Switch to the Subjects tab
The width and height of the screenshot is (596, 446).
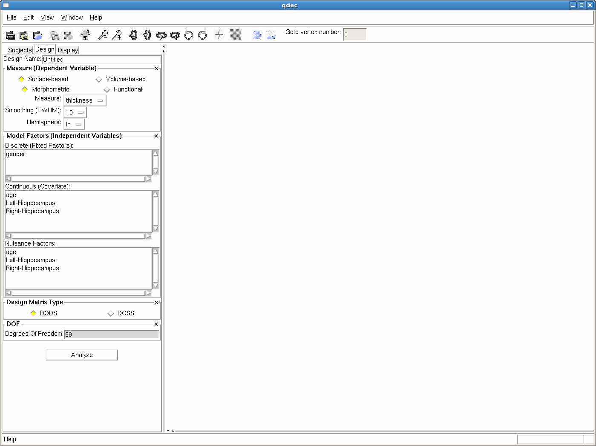(x=20, y=50)
